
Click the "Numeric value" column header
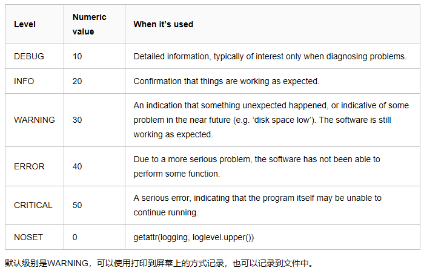tap(90, 24)
